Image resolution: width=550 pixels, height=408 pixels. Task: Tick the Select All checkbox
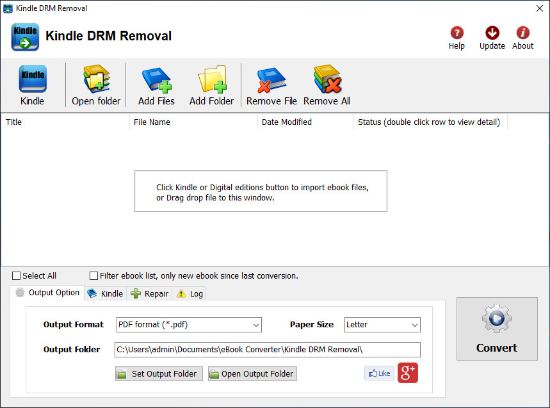pyautogui.click(x=16, y=276)
